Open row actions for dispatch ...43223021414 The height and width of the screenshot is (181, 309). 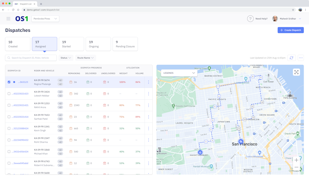pyautogui.click(x=148, y=117)
